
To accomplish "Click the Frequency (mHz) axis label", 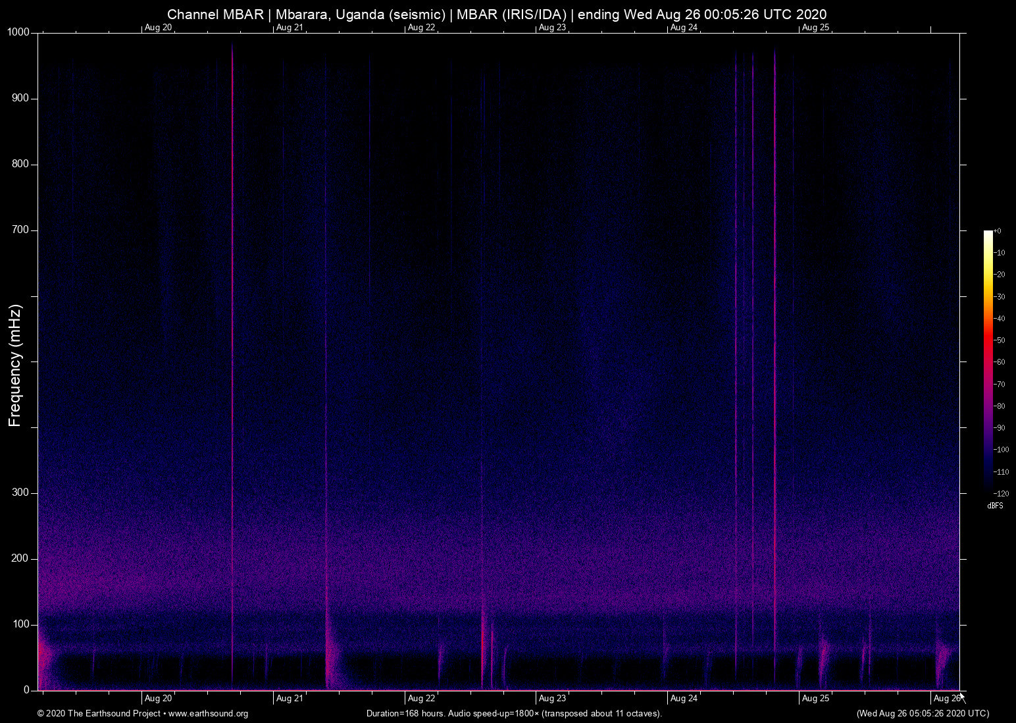I will [15, 365].
